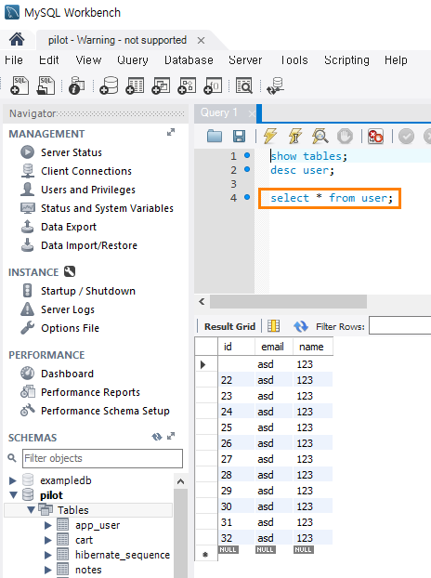This screenshot has height=578, width=431.
Task: Open Server Logs
Action: (x=68, y=309)
